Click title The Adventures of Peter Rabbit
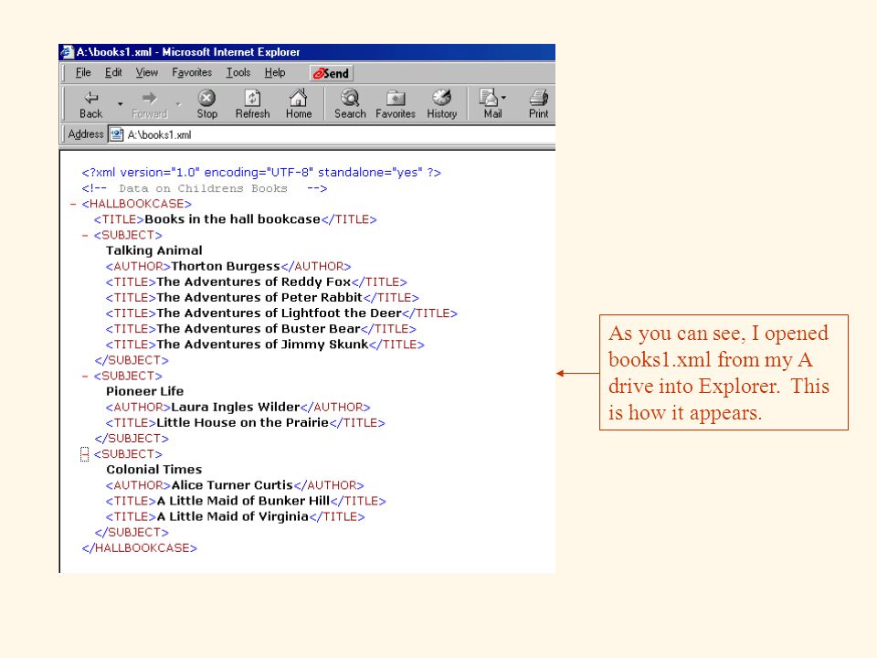Viewport: 877px width, 658px height. point(259,298)
